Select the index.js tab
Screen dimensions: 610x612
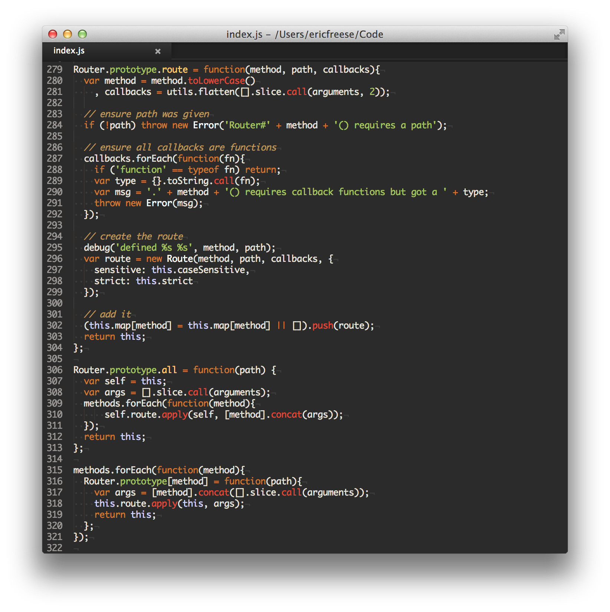click(x=107, y=51)
